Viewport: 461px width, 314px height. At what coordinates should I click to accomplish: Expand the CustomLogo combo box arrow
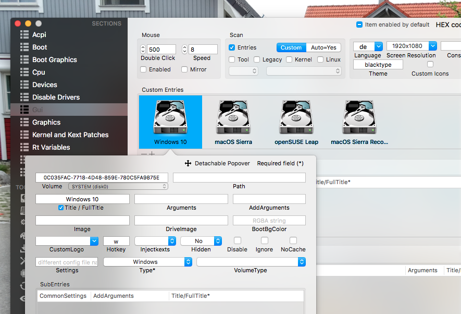point(94,241)
